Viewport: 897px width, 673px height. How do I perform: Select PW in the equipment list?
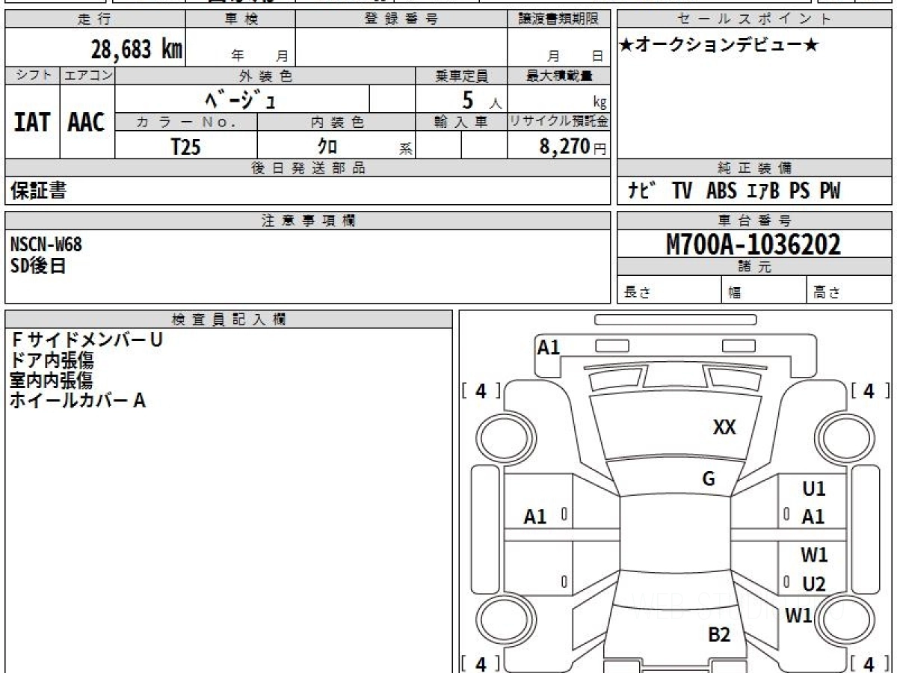pyautogui.click(x=829, y=191)
